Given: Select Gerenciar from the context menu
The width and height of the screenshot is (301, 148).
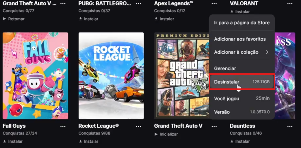Looking at the screenshot, I should 225,68.
